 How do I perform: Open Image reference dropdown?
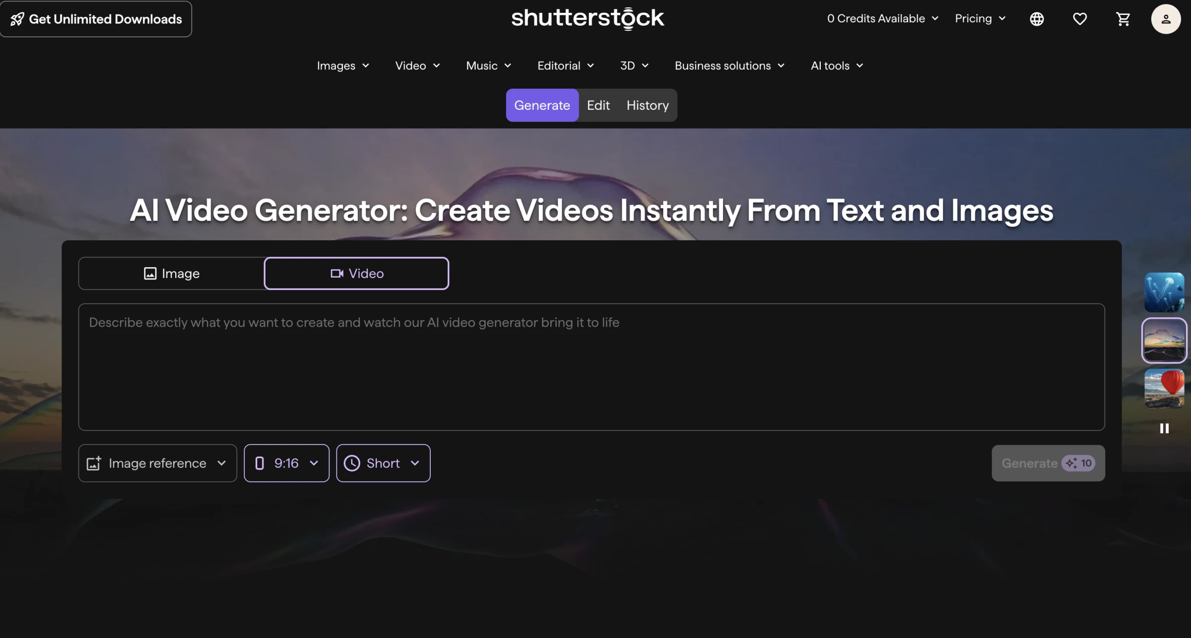[157, 463]
